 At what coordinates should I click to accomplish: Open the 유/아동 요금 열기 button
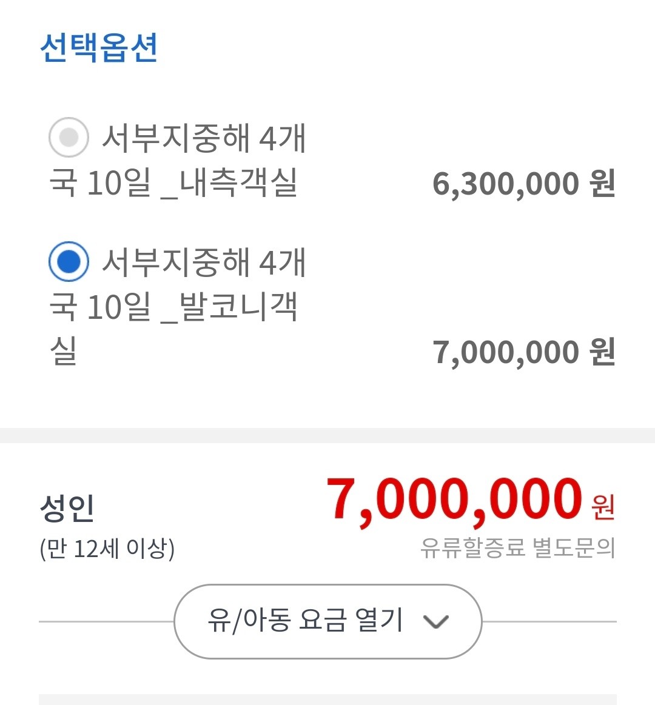tap(327, 621)
